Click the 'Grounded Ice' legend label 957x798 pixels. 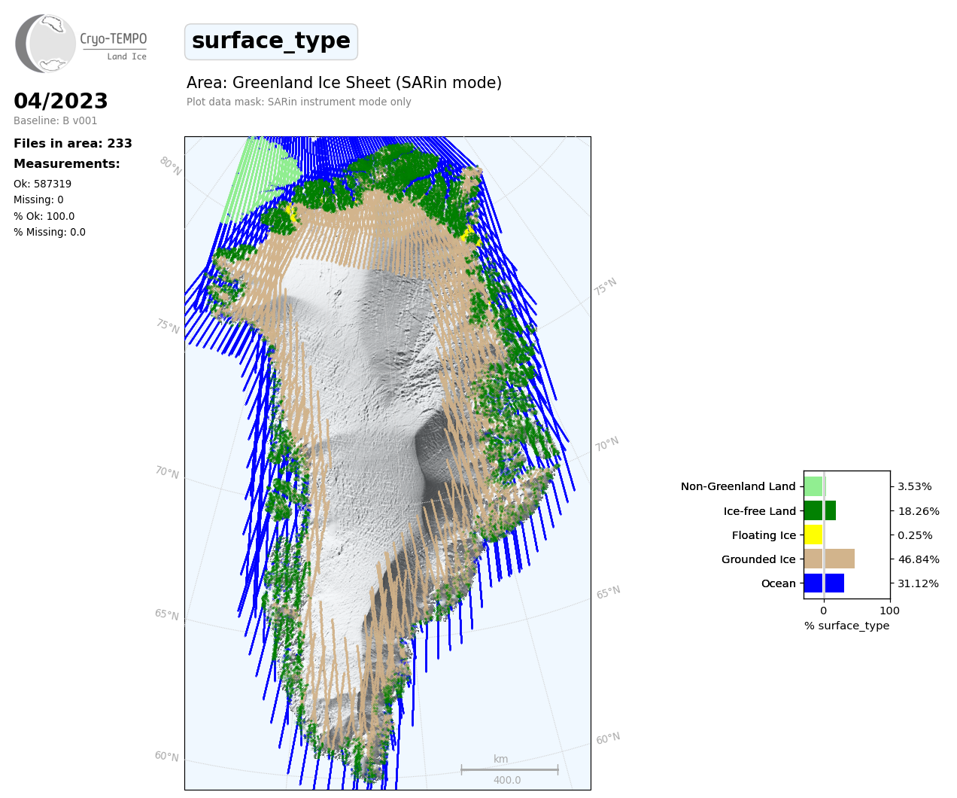pyautogui.click(x=758, y=559)
